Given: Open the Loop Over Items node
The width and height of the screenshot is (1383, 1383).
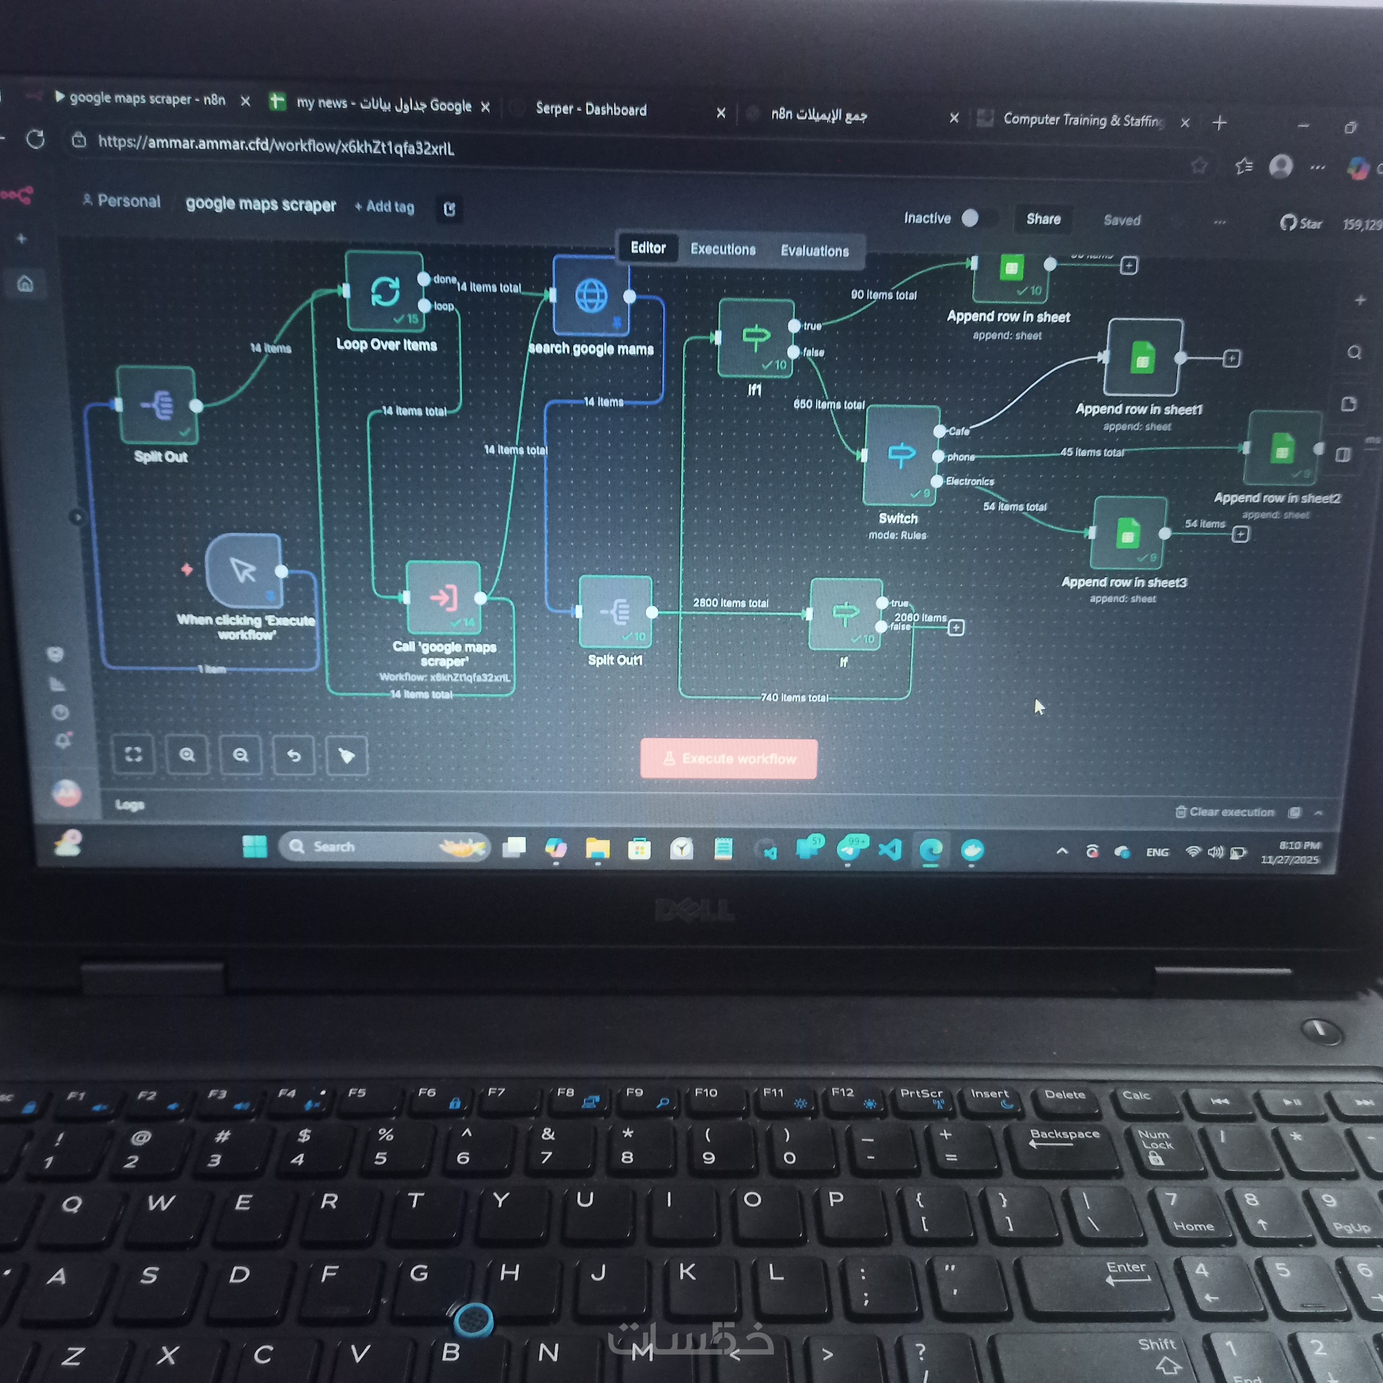Looking at the screenshot, I should point(385,291).
